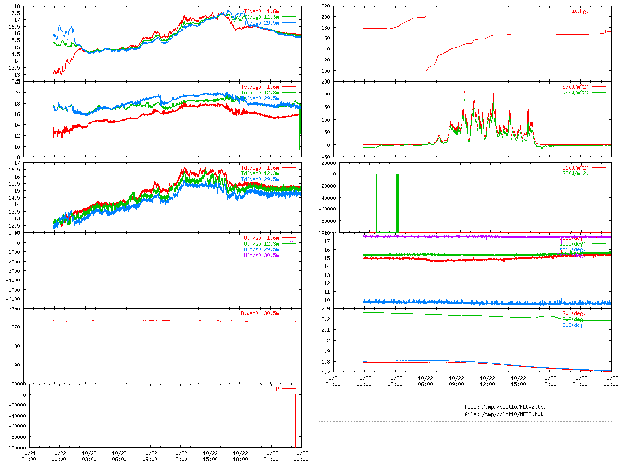Viewport: 620px width, 465px height.
Task: Click the blue 'Tsoil(deg)' legend label
Action: (x=571, y=249)
